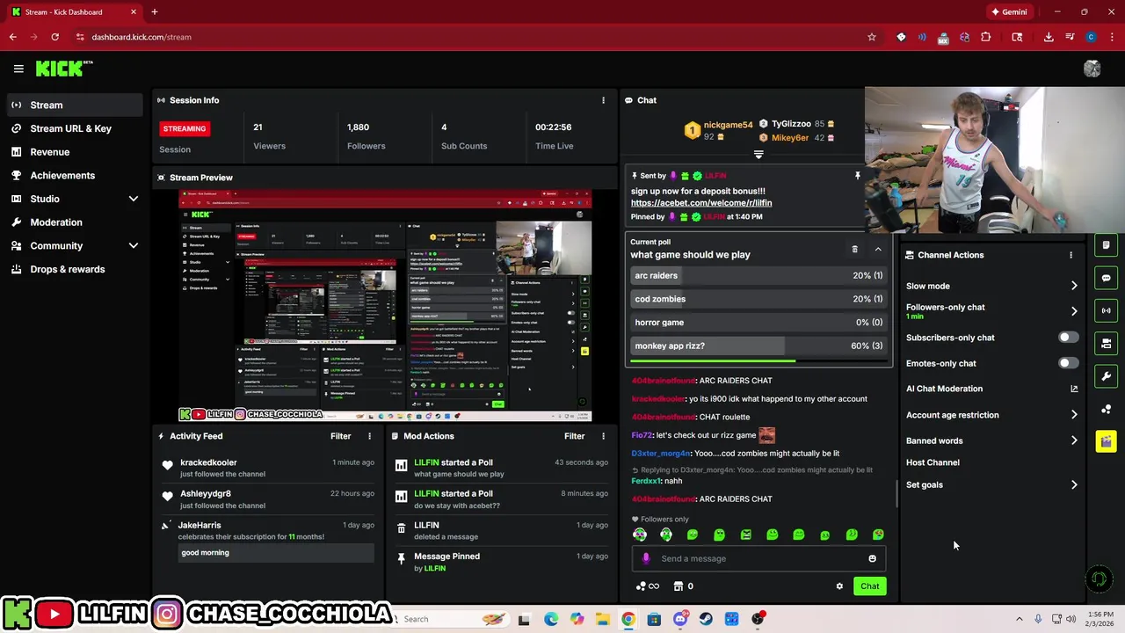This screenshot has height=633, width=1125.
Task: Click the Send a message input field
Action: click(758, 558)
